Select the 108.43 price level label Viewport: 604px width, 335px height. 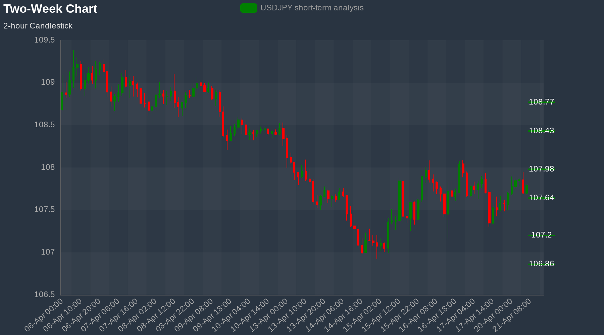(x=541, y=131)
